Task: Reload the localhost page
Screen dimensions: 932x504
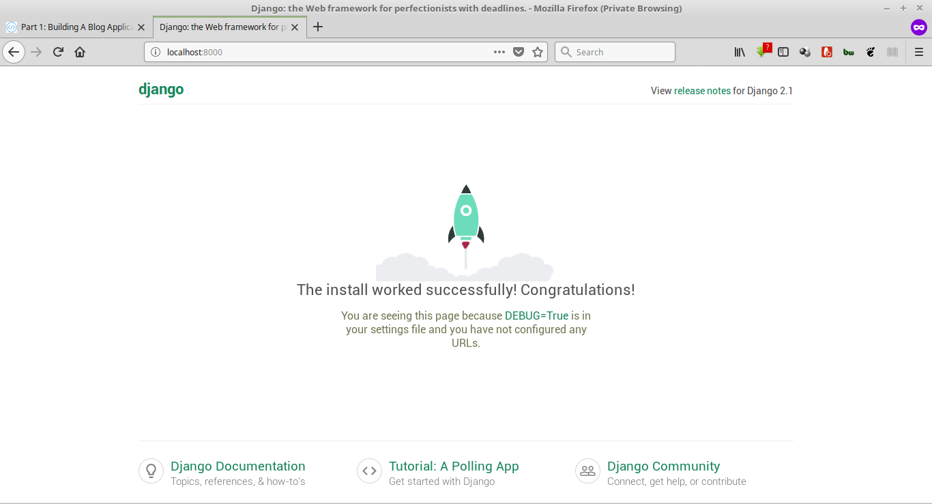Action: point(58,52)
